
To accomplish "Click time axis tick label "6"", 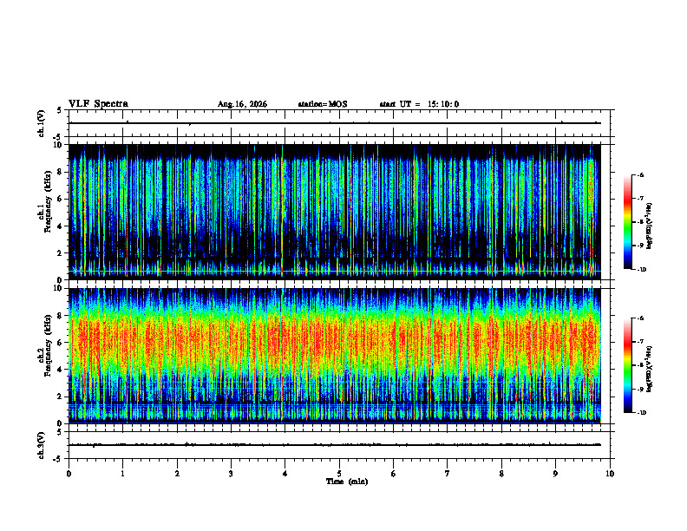I will pyautogui.click(x=393, y=474).
